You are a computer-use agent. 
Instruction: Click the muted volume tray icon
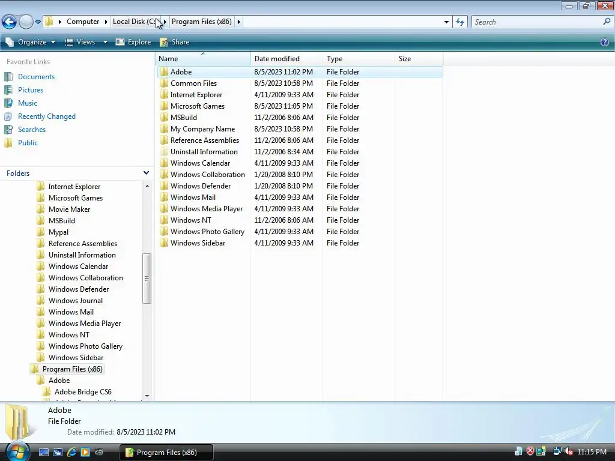pos(569,452)
